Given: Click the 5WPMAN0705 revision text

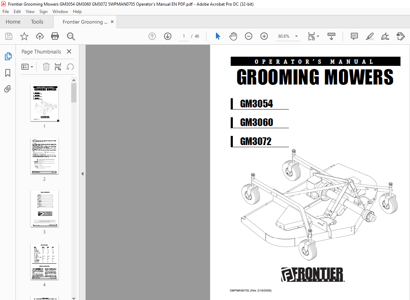Looking at the screenshot, I should (x=250, y=290).
